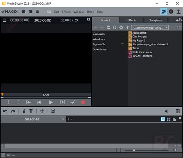Click the film clapper program settings icon
This screenshot has width=183, height=158.
37,12
